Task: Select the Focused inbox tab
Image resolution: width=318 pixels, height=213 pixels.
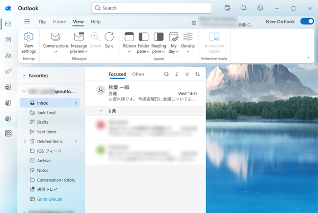Action: (117, 74)
